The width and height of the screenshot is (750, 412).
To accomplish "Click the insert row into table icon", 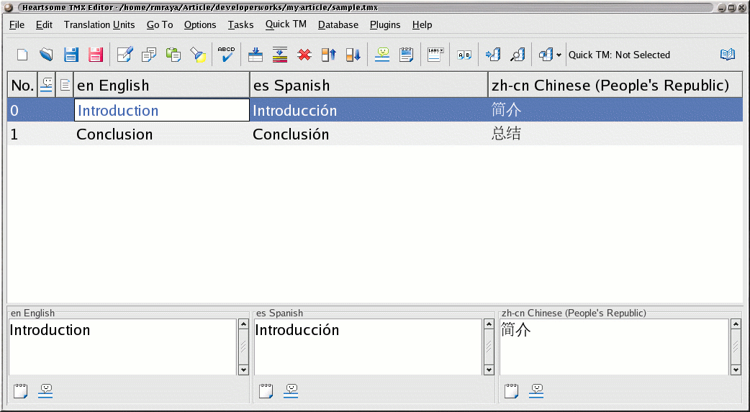I will [256, 55].
